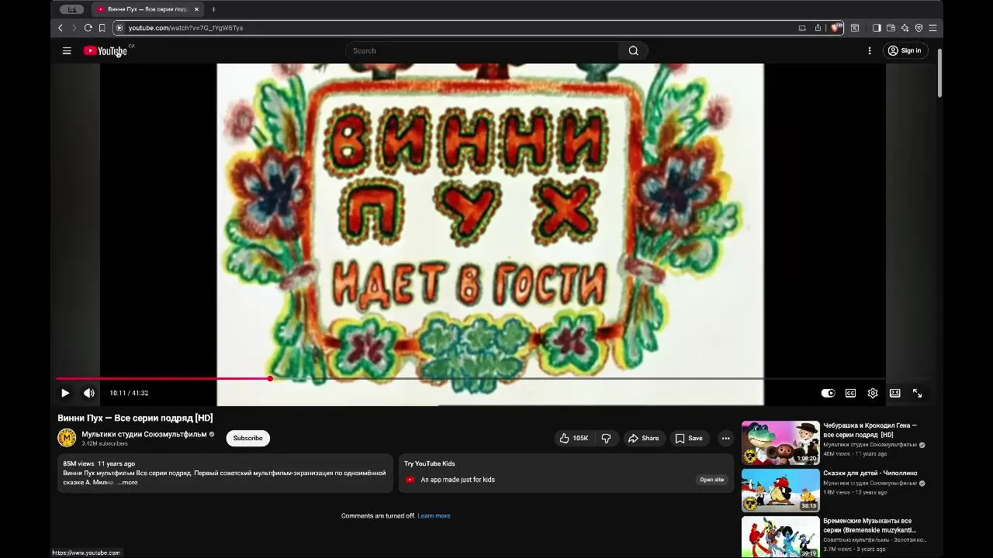Open a new browser tab
993x558 pixels.
tap(213, 9)
